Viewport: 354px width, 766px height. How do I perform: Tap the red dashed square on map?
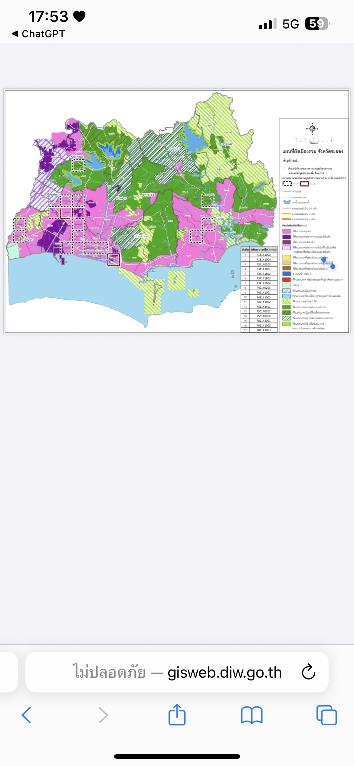tap(114, 260)
